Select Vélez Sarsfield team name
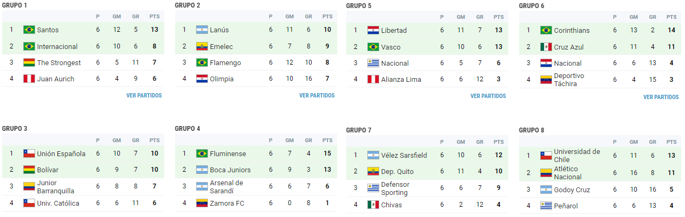685x217 pixels. point(404,155)
